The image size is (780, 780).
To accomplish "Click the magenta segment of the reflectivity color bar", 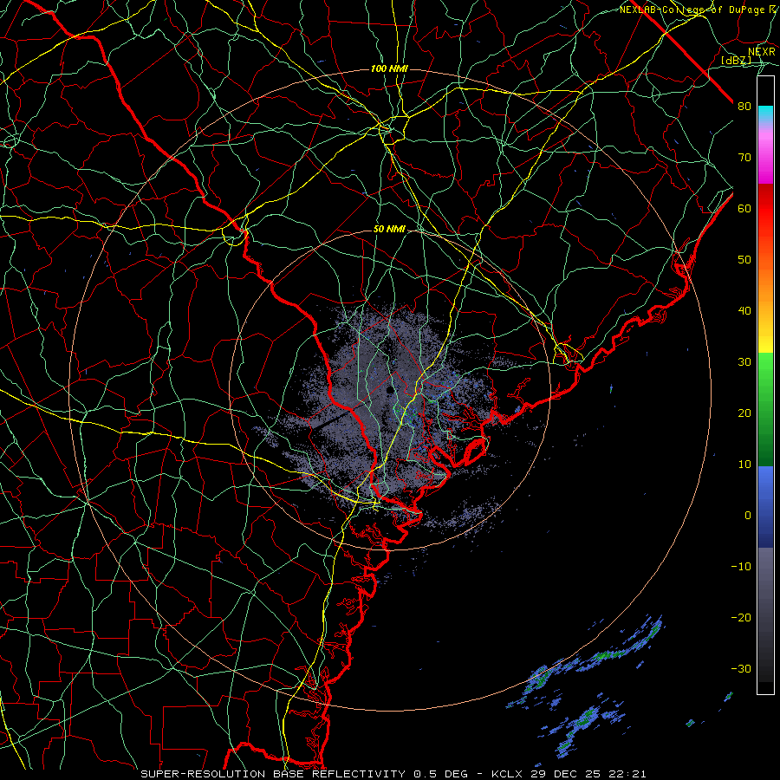I will point(765,157).
